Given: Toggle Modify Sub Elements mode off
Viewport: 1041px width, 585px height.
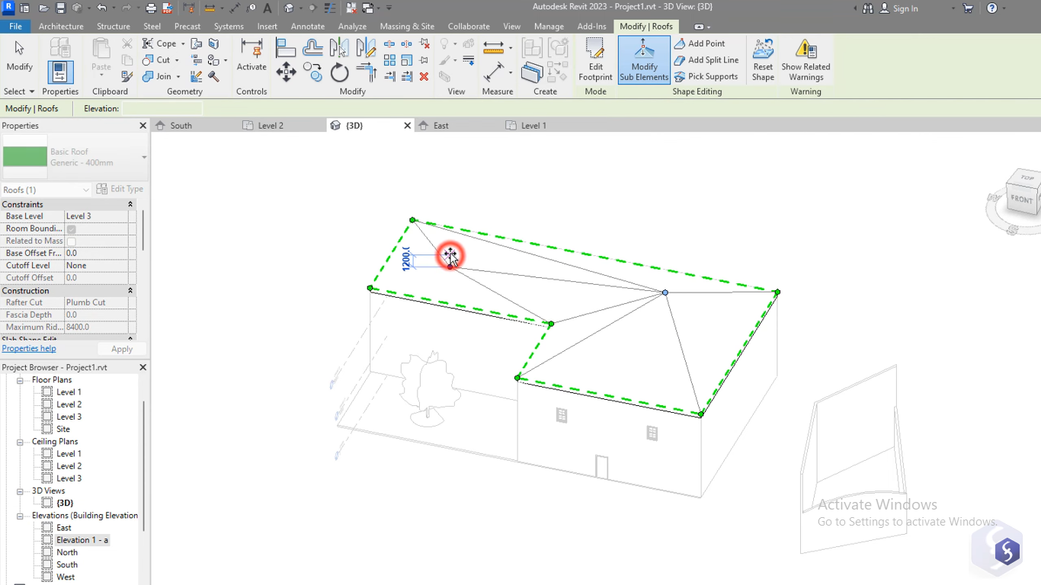Looking at the screenshot, I should click(643, 59).
